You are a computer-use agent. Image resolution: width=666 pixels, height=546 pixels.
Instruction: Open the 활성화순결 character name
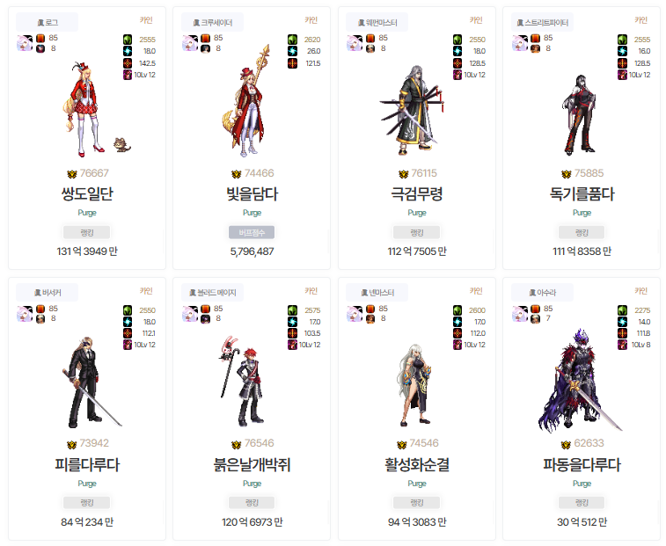417,464
